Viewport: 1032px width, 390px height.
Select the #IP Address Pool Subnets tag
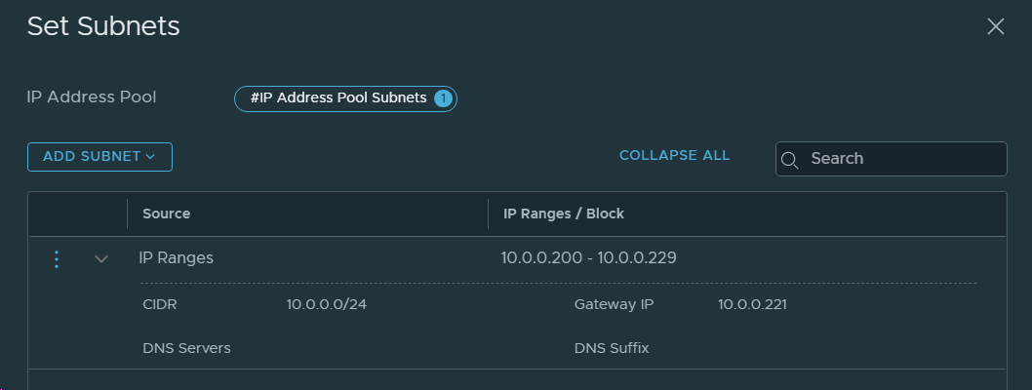[337, 98]
